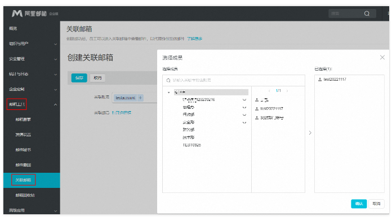Click 取消 beside the save button
Viewport: 392px width, 221px height.
97,78
